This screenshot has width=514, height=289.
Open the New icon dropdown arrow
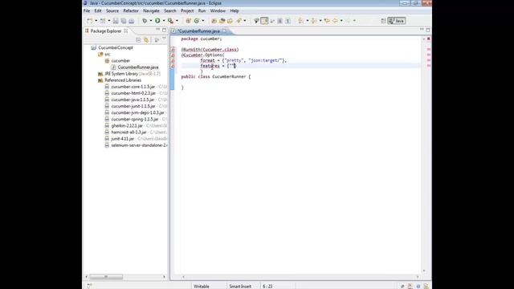point(96,21)
